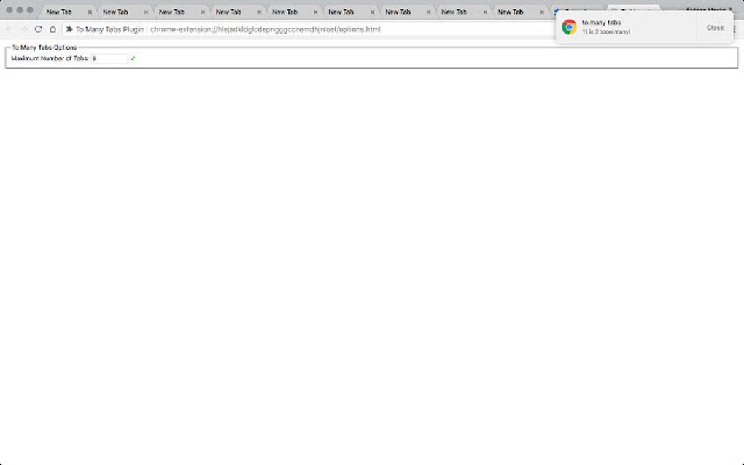Select the forward navigation arrow

click(x=23, y=29)
